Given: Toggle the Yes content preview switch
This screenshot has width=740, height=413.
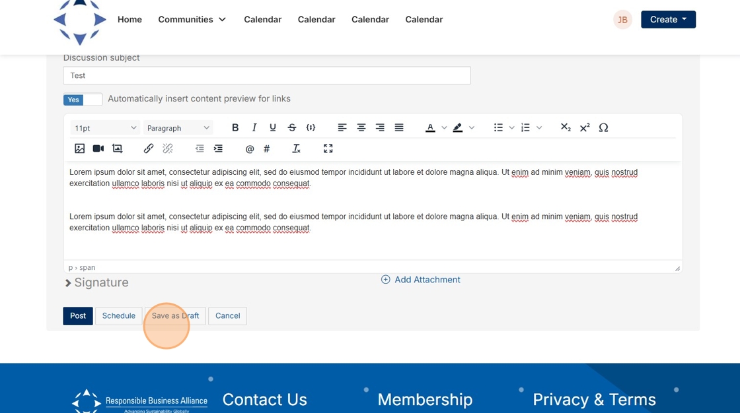Looking at the screenshot, I should tap(83, 100).
